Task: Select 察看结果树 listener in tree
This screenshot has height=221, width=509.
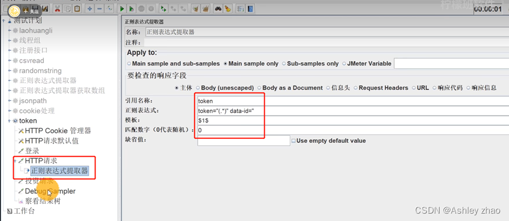Action: (x=43, y=201)
